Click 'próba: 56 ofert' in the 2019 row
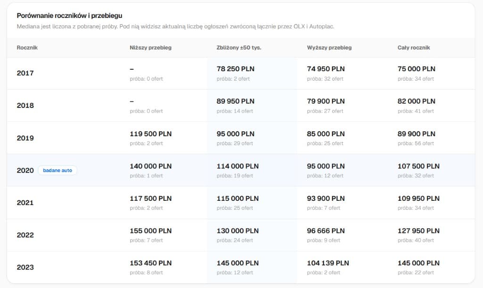The image size is (483, 288). click(x=416, y=143)
